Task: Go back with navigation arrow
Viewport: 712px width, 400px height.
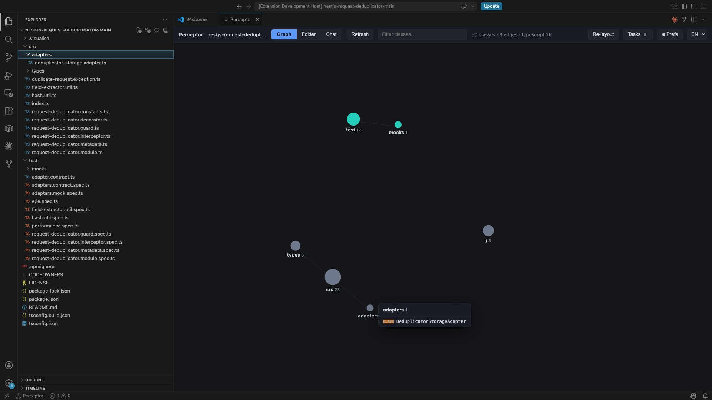Action: pos(239,6)
